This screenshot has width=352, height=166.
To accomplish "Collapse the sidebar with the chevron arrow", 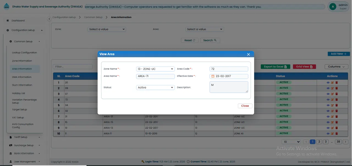I will (x=49, y=19).
